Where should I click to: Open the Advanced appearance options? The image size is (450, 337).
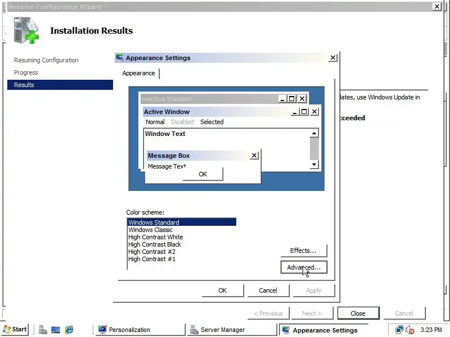pos(304,267)
